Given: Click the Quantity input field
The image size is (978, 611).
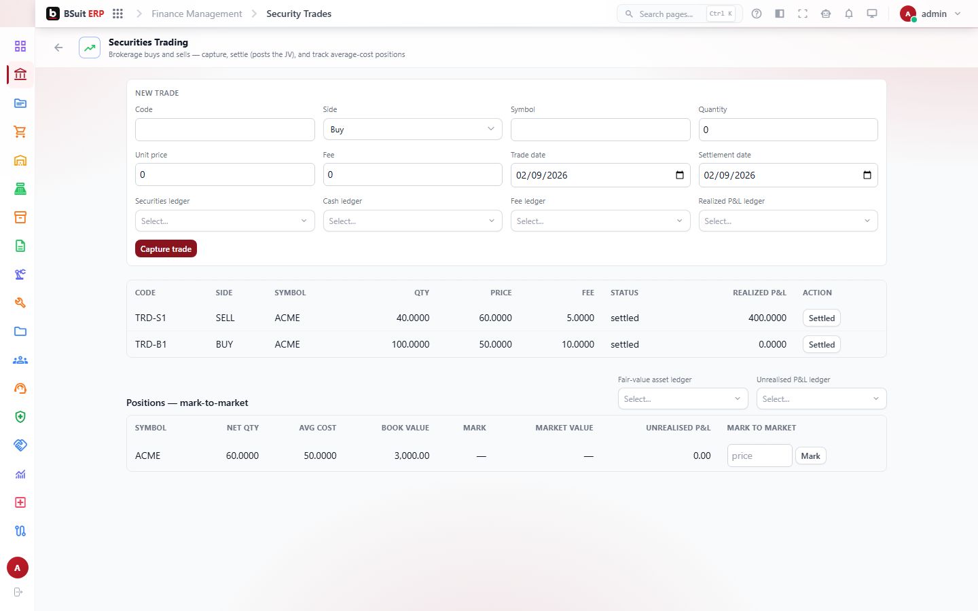Looking at the screenshot, I should click(788, 130).
